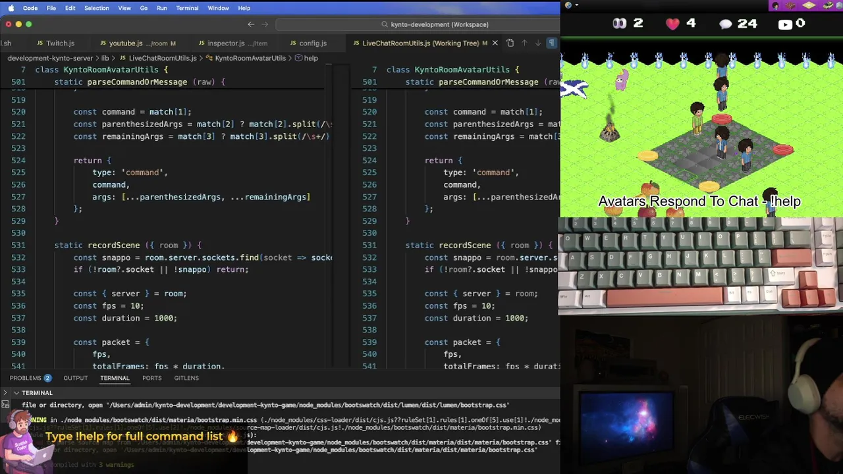Click sticky class KyntoRoomAvatarUtils header in left editor
This screenshot has height=474, width=843.
(101, 70)
